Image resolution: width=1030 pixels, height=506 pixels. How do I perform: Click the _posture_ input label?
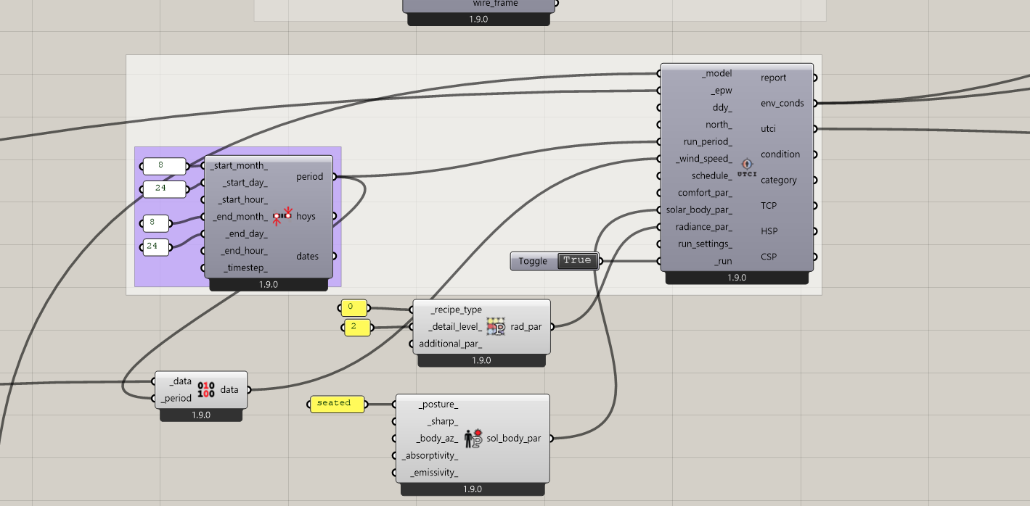tap(438, 405)
